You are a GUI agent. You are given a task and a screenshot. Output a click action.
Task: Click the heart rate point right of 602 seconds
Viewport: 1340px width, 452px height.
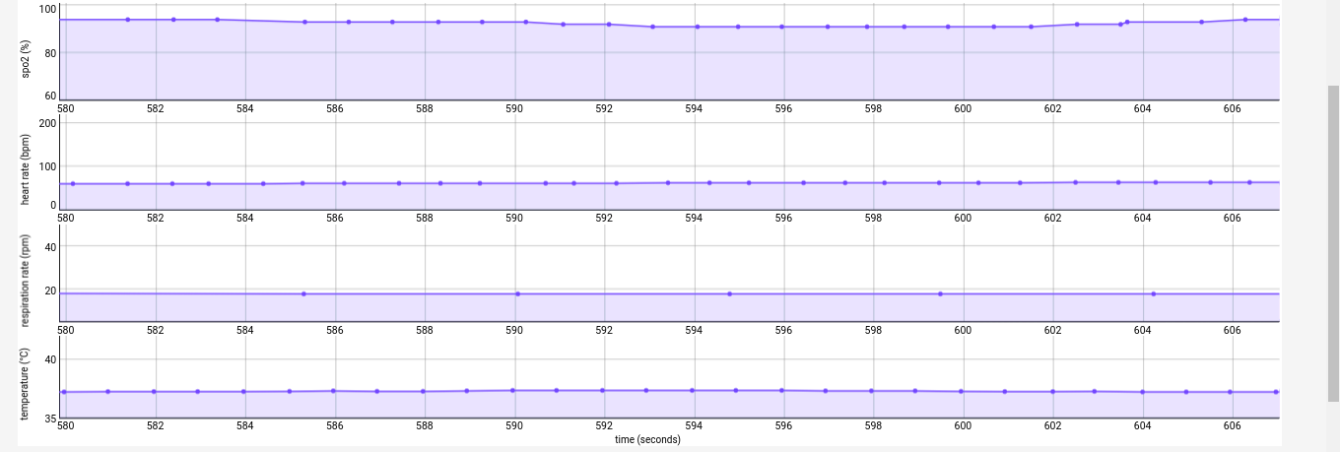point(1075,182)
